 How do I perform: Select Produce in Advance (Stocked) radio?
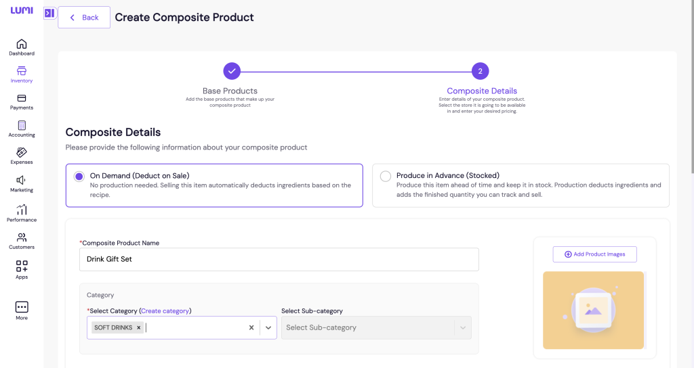click(x=386, y=177)
